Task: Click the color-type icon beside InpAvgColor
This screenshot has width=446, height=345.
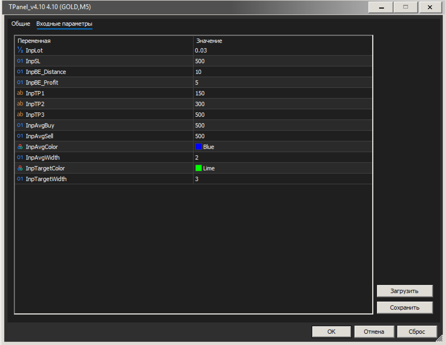Action: (20, 147)
